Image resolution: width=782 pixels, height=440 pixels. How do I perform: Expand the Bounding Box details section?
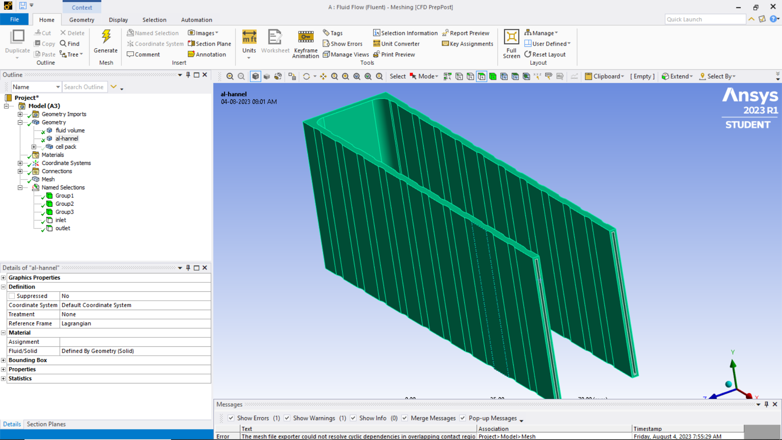point(3,360)
